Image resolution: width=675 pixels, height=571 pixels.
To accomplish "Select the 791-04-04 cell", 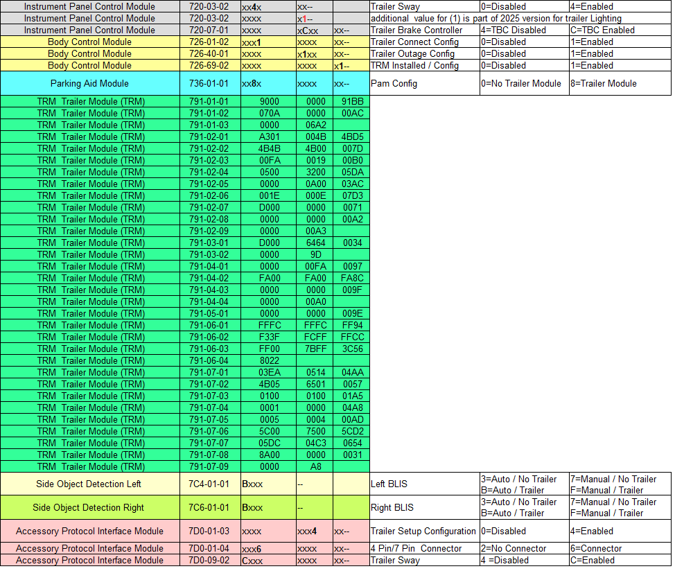I will click(210, 301).
